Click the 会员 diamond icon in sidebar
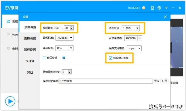The height and width of the screenshot is (111, 186). [x=8, y=48]
